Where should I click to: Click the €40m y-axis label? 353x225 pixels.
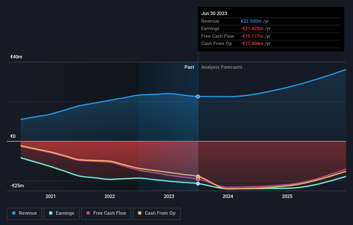(16, 57)
